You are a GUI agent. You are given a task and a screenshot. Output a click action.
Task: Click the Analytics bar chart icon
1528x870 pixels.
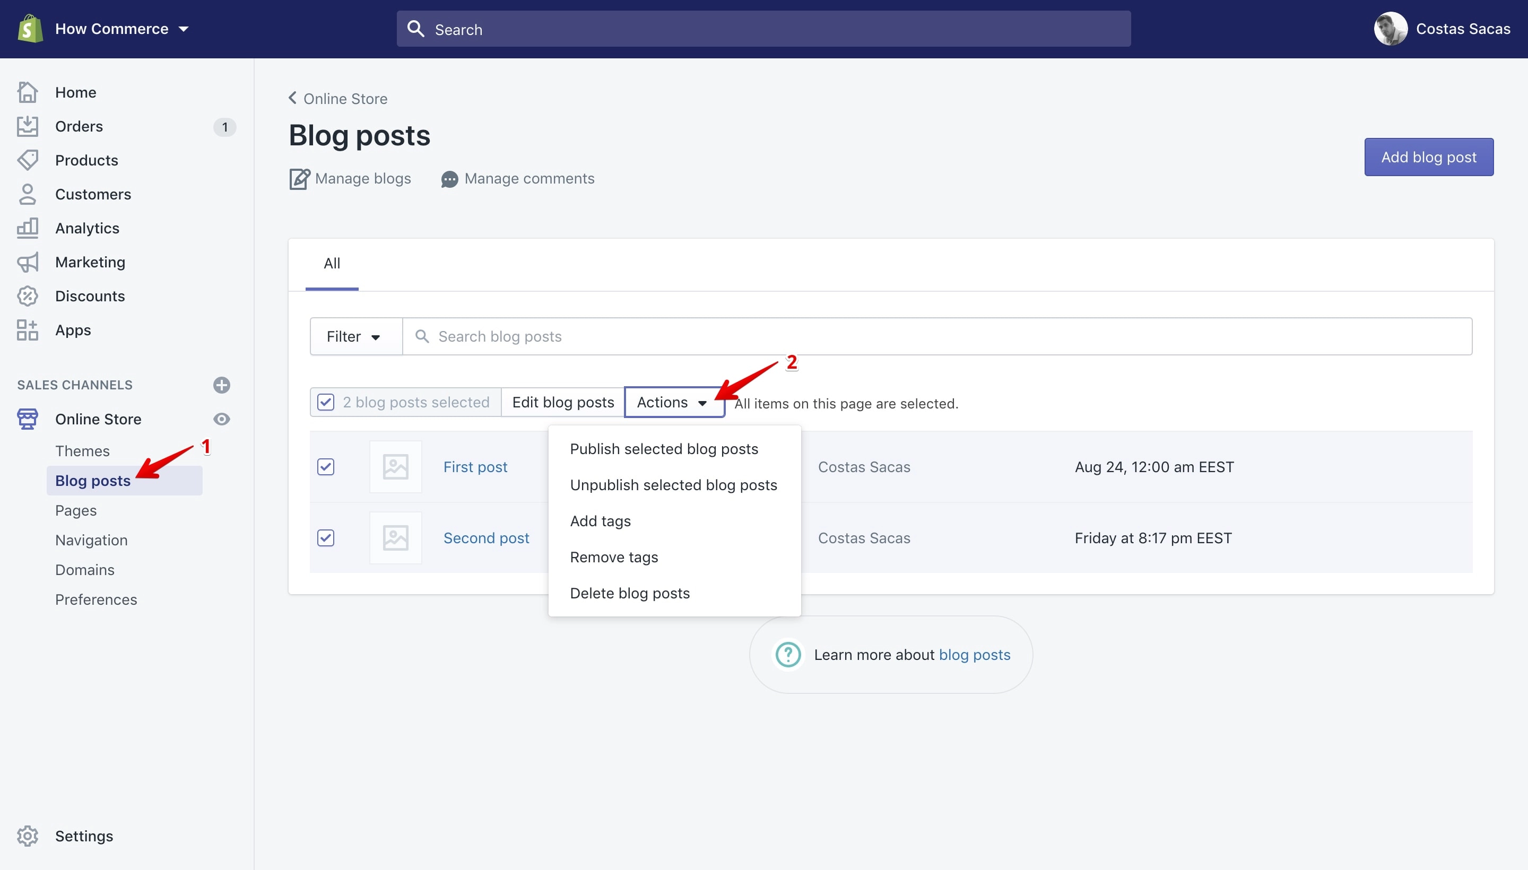click(28, 228)
